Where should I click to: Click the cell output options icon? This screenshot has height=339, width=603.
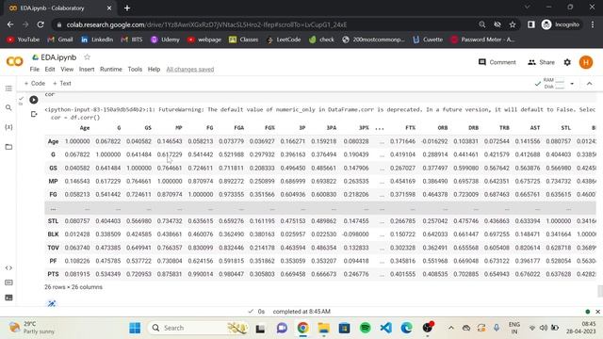[34, 114]
